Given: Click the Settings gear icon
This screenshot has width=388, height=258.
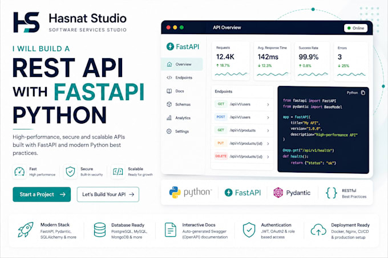Looking at the screenshot, I should click(x=169, y=131).
